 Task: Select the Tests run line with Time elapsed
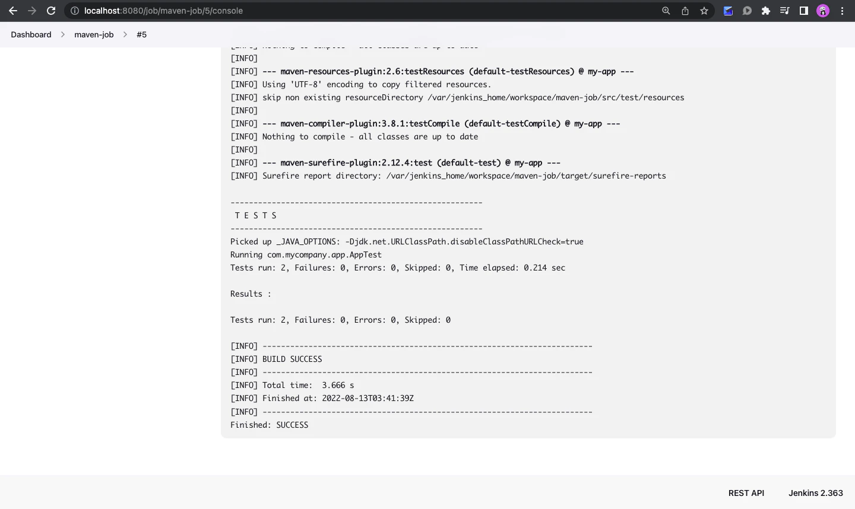coord(398,268)
